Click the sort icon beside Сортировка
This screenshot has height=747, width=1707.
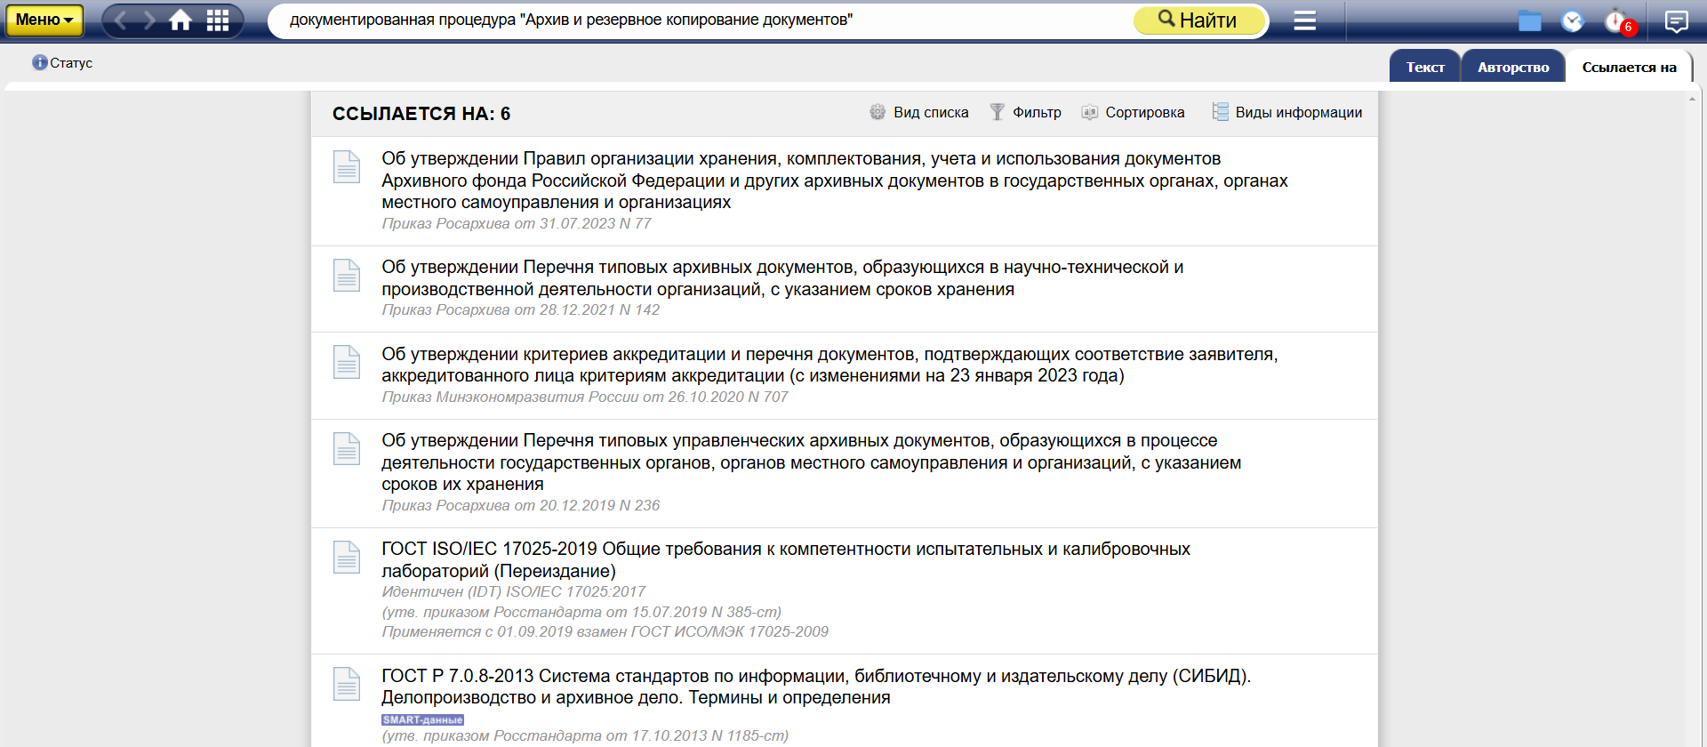(1089, 112)
